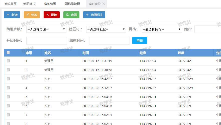Viewport: 221px width, 125px height.
Task: Toggle the select-all header checkbox
Action: point(8,52)
